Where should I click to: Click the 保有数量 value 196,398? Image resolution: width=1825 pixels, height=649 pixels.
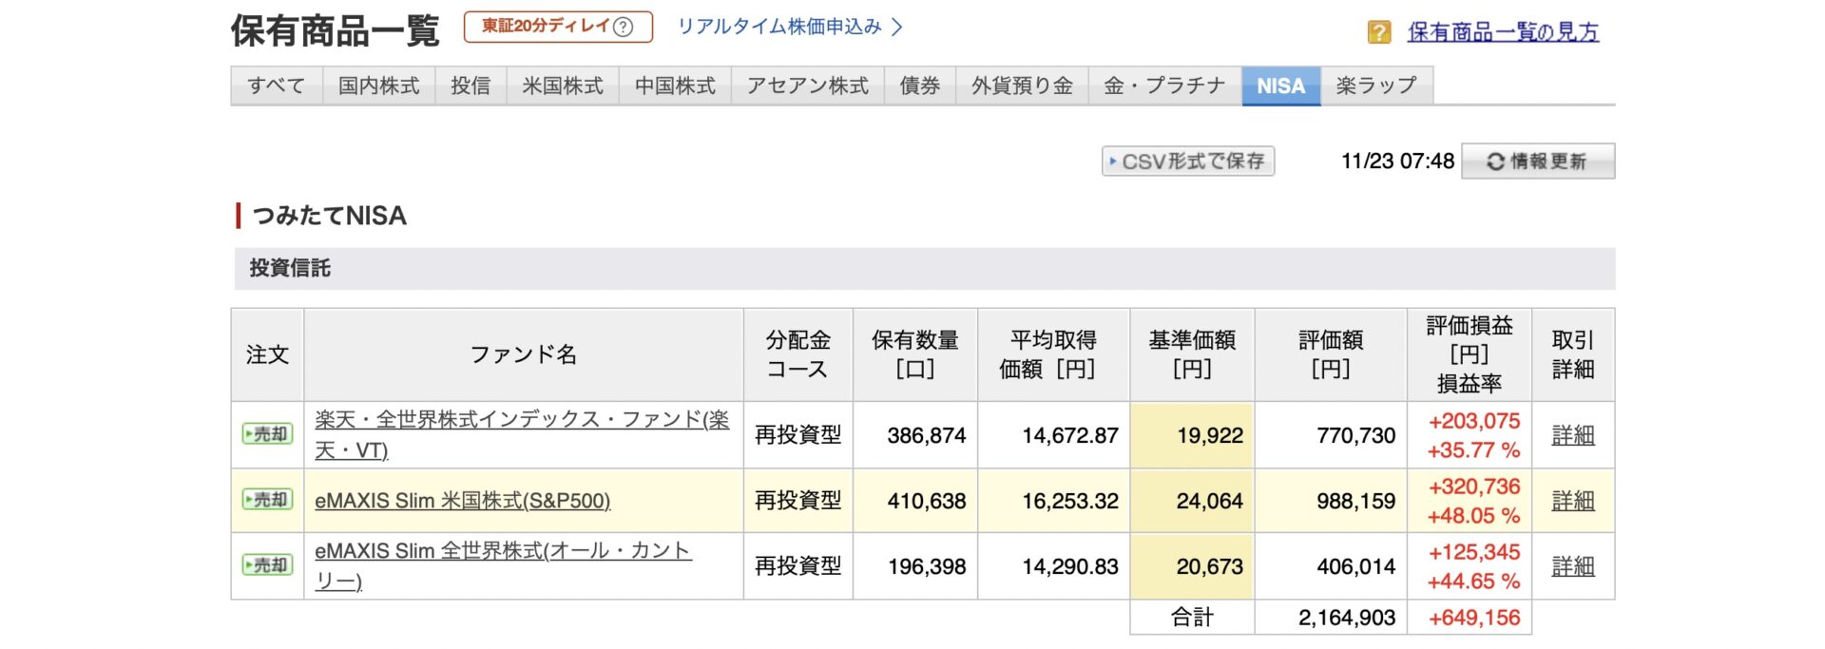pyautogui.click(x=926, y=566)
